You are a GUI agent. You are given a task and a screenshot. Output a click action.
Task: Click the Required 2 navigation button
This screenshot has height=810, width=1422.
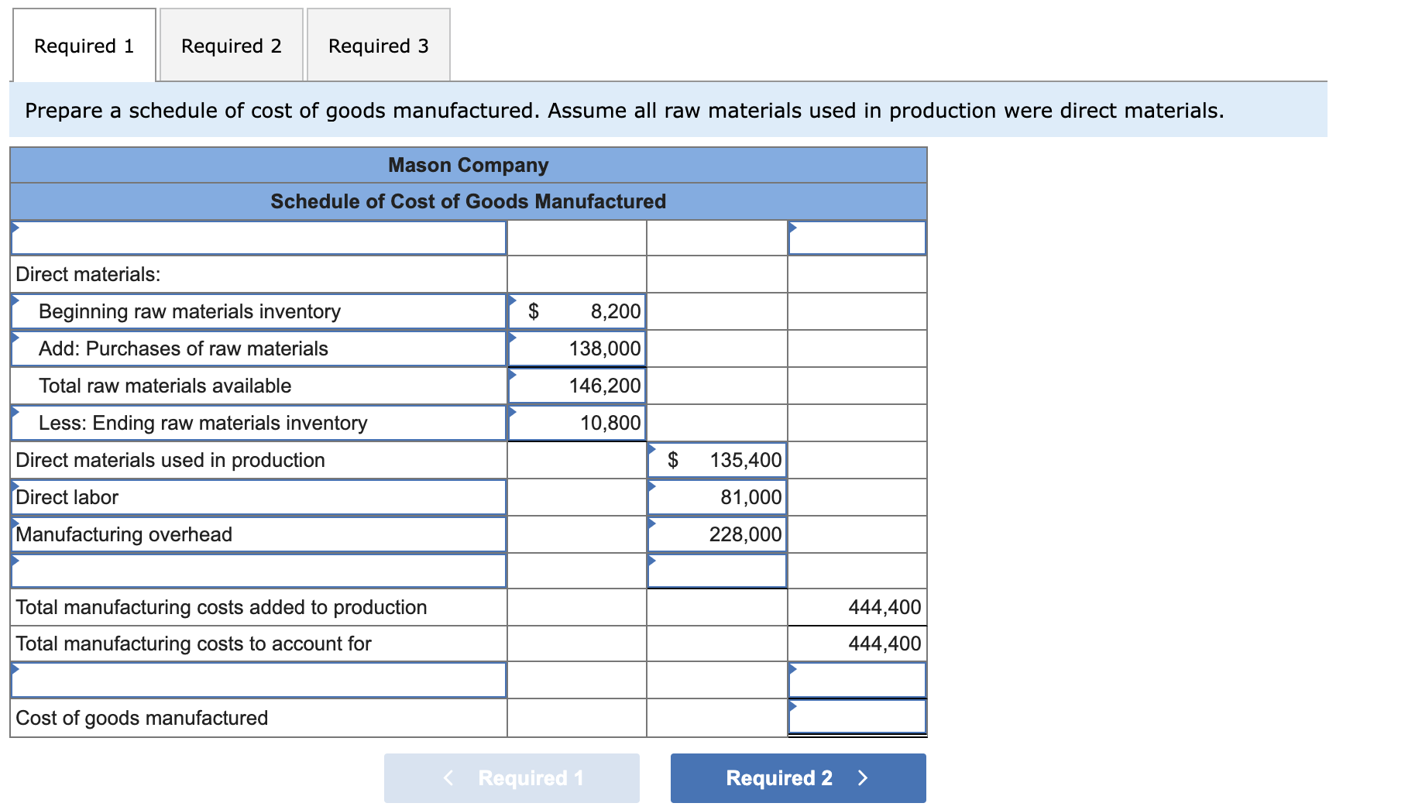(x=796, y=777)
